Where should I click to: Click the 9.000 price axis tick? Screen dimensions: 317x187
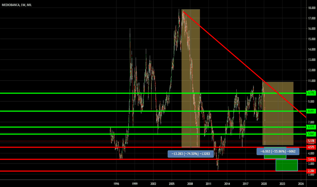[312, 101]
